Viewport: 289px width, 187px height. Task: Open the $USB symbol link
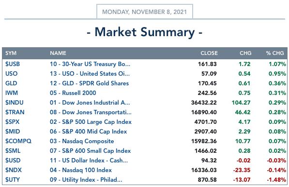coord(13,64)
